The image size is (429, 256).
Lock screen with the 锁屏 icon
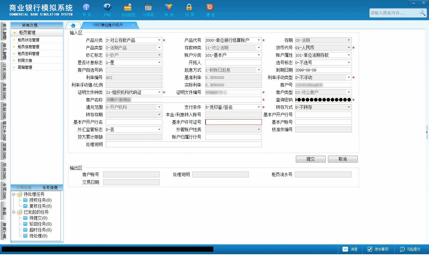189,7
